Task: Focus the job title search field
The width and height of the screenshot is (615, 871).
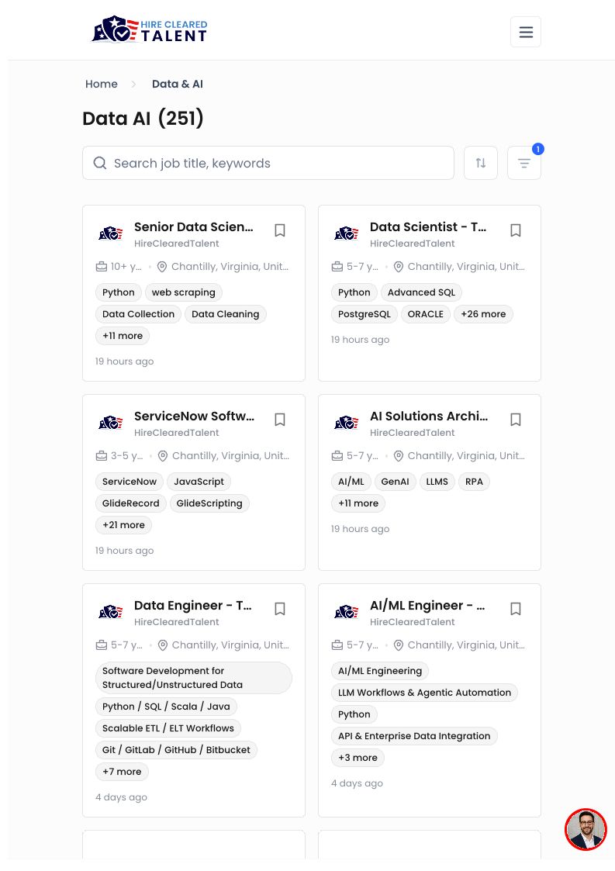Action: (x=268, y=163)
